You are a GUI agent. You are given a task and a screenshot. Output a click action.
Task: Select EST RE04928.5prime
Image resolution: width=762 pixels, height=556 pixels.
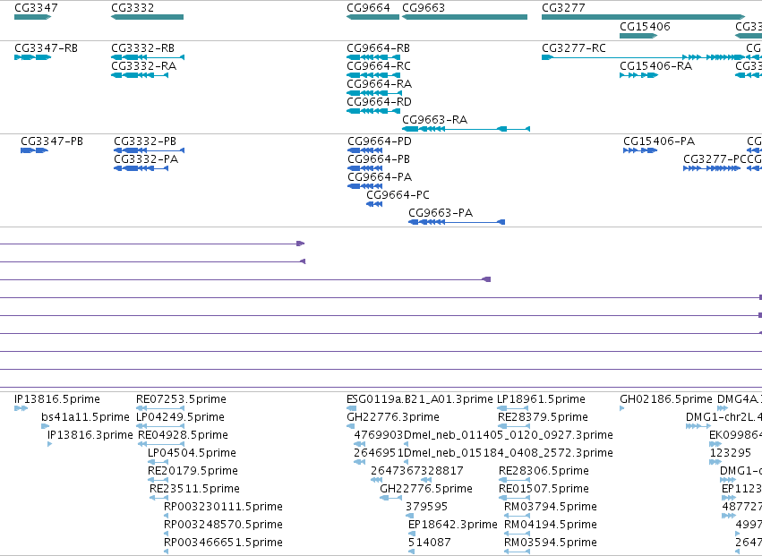[183, 435]
